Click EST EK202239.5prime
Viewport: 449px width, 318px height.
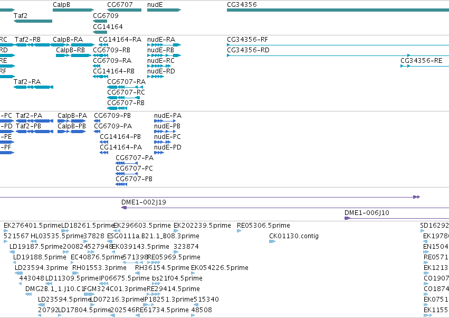pos(202,226)
